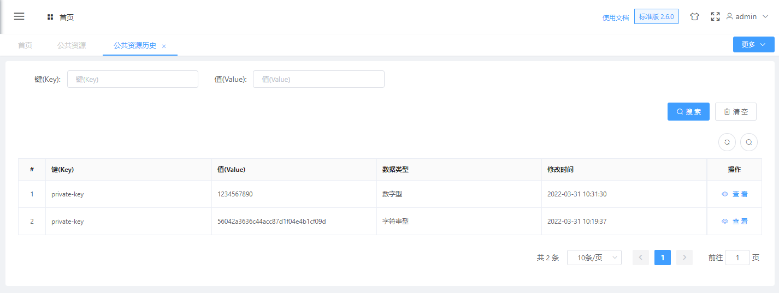779x293 pixels.
Task: Focus the 键(Key) input field
Action: 133,79
